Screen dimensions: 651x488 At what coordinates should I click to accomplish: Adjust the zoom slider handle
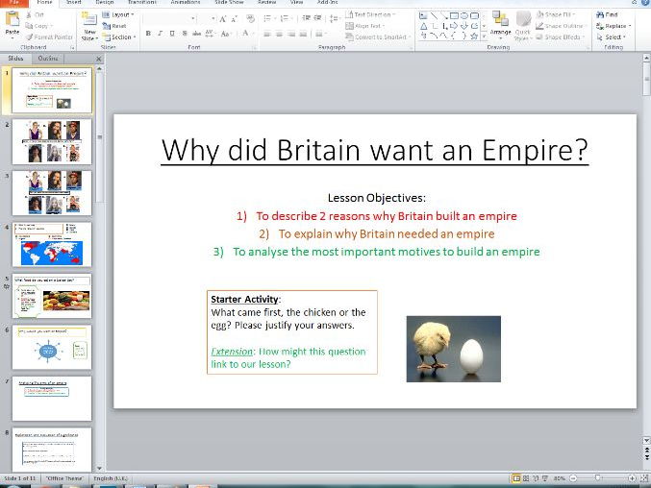tap(597, 478)
